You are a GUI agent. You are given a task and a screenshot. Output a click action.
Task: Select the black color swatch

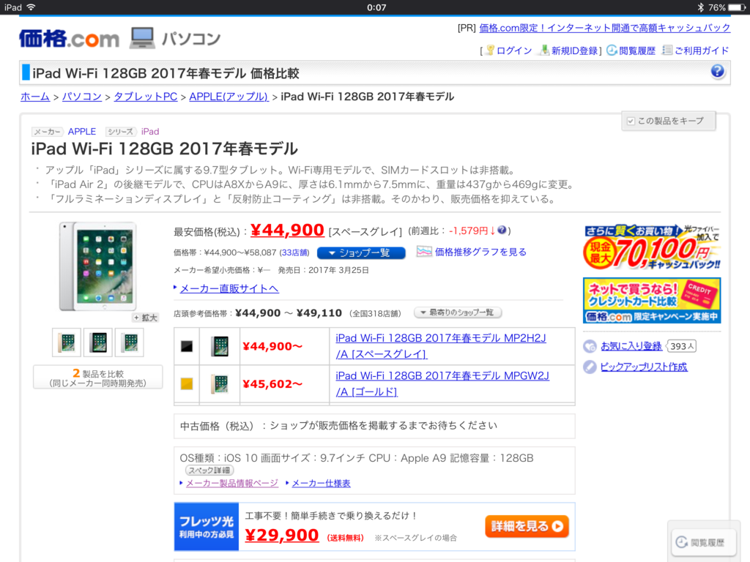(187, 346)
